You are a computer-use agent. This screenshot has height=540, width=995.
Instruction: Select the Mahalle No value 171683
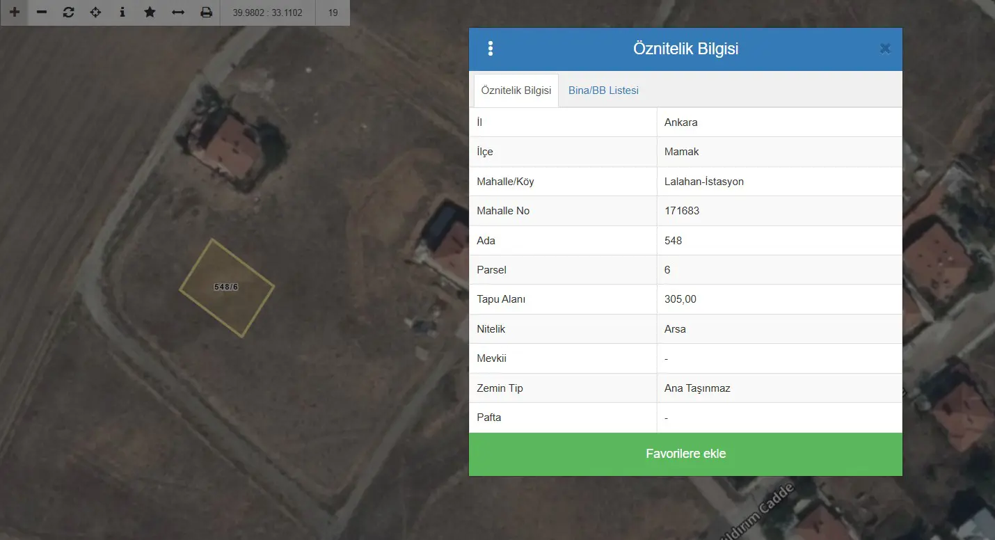pyautogui.click(x=682, y=211)
